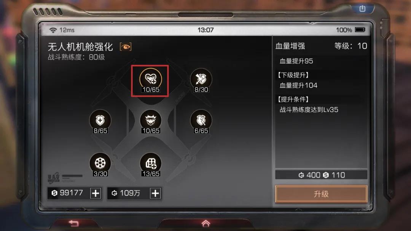
Task: Tap the red back arrow button
Action: [74, 223]
